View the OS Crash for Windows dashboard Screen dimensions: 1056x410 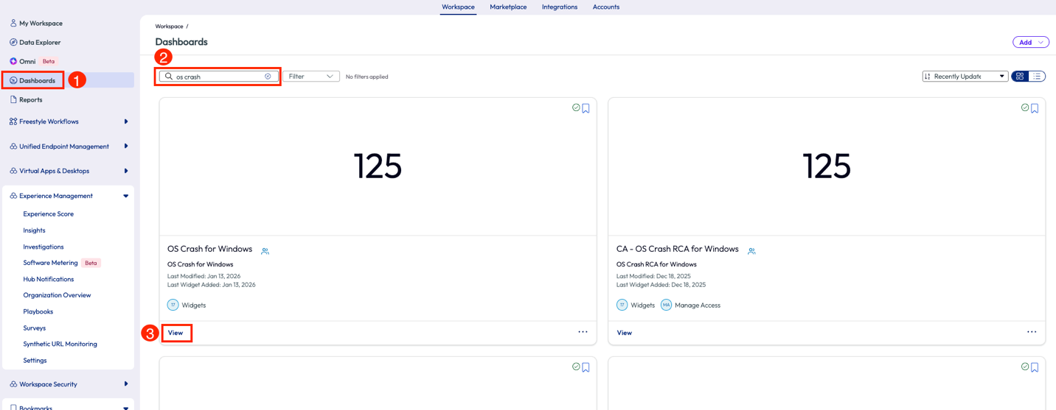pos(176,333)
